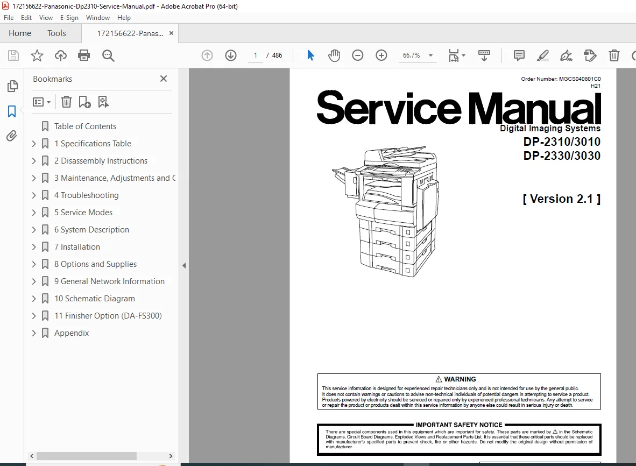Close the Bookmarks panel
636x466 pixels.
pyautogui.click(x=164, y=79)
